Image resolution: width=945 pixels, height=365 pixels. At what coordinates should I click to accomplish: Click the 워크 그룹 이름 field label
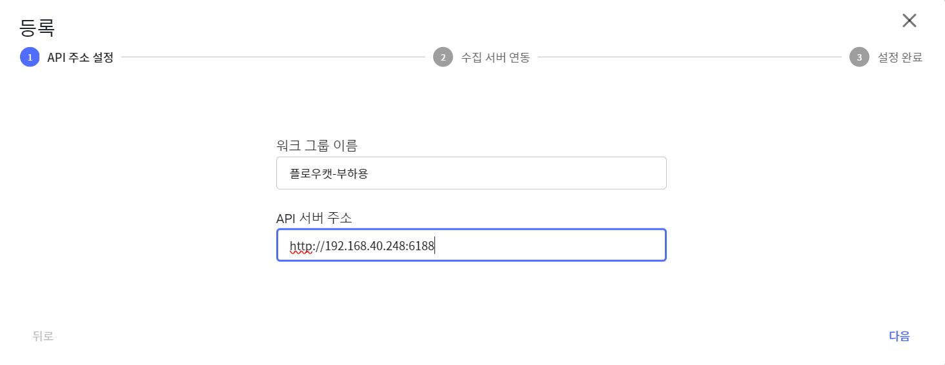316,146
